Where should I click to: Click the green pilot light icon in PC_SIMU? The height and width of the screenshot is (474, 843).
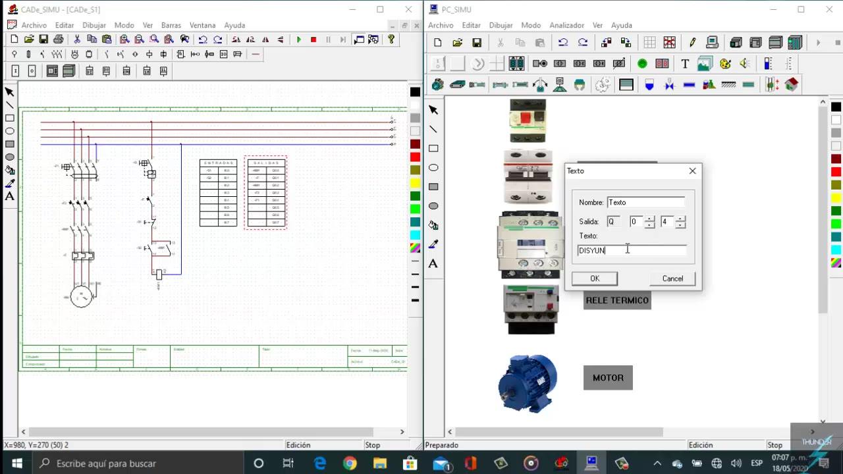pos(642,64)
